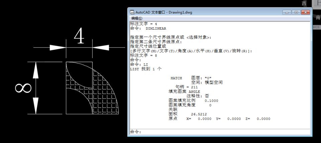This screenshot has height=143, width=321.
Task: Click the 命令: LI line
Action: pos(139,64)
